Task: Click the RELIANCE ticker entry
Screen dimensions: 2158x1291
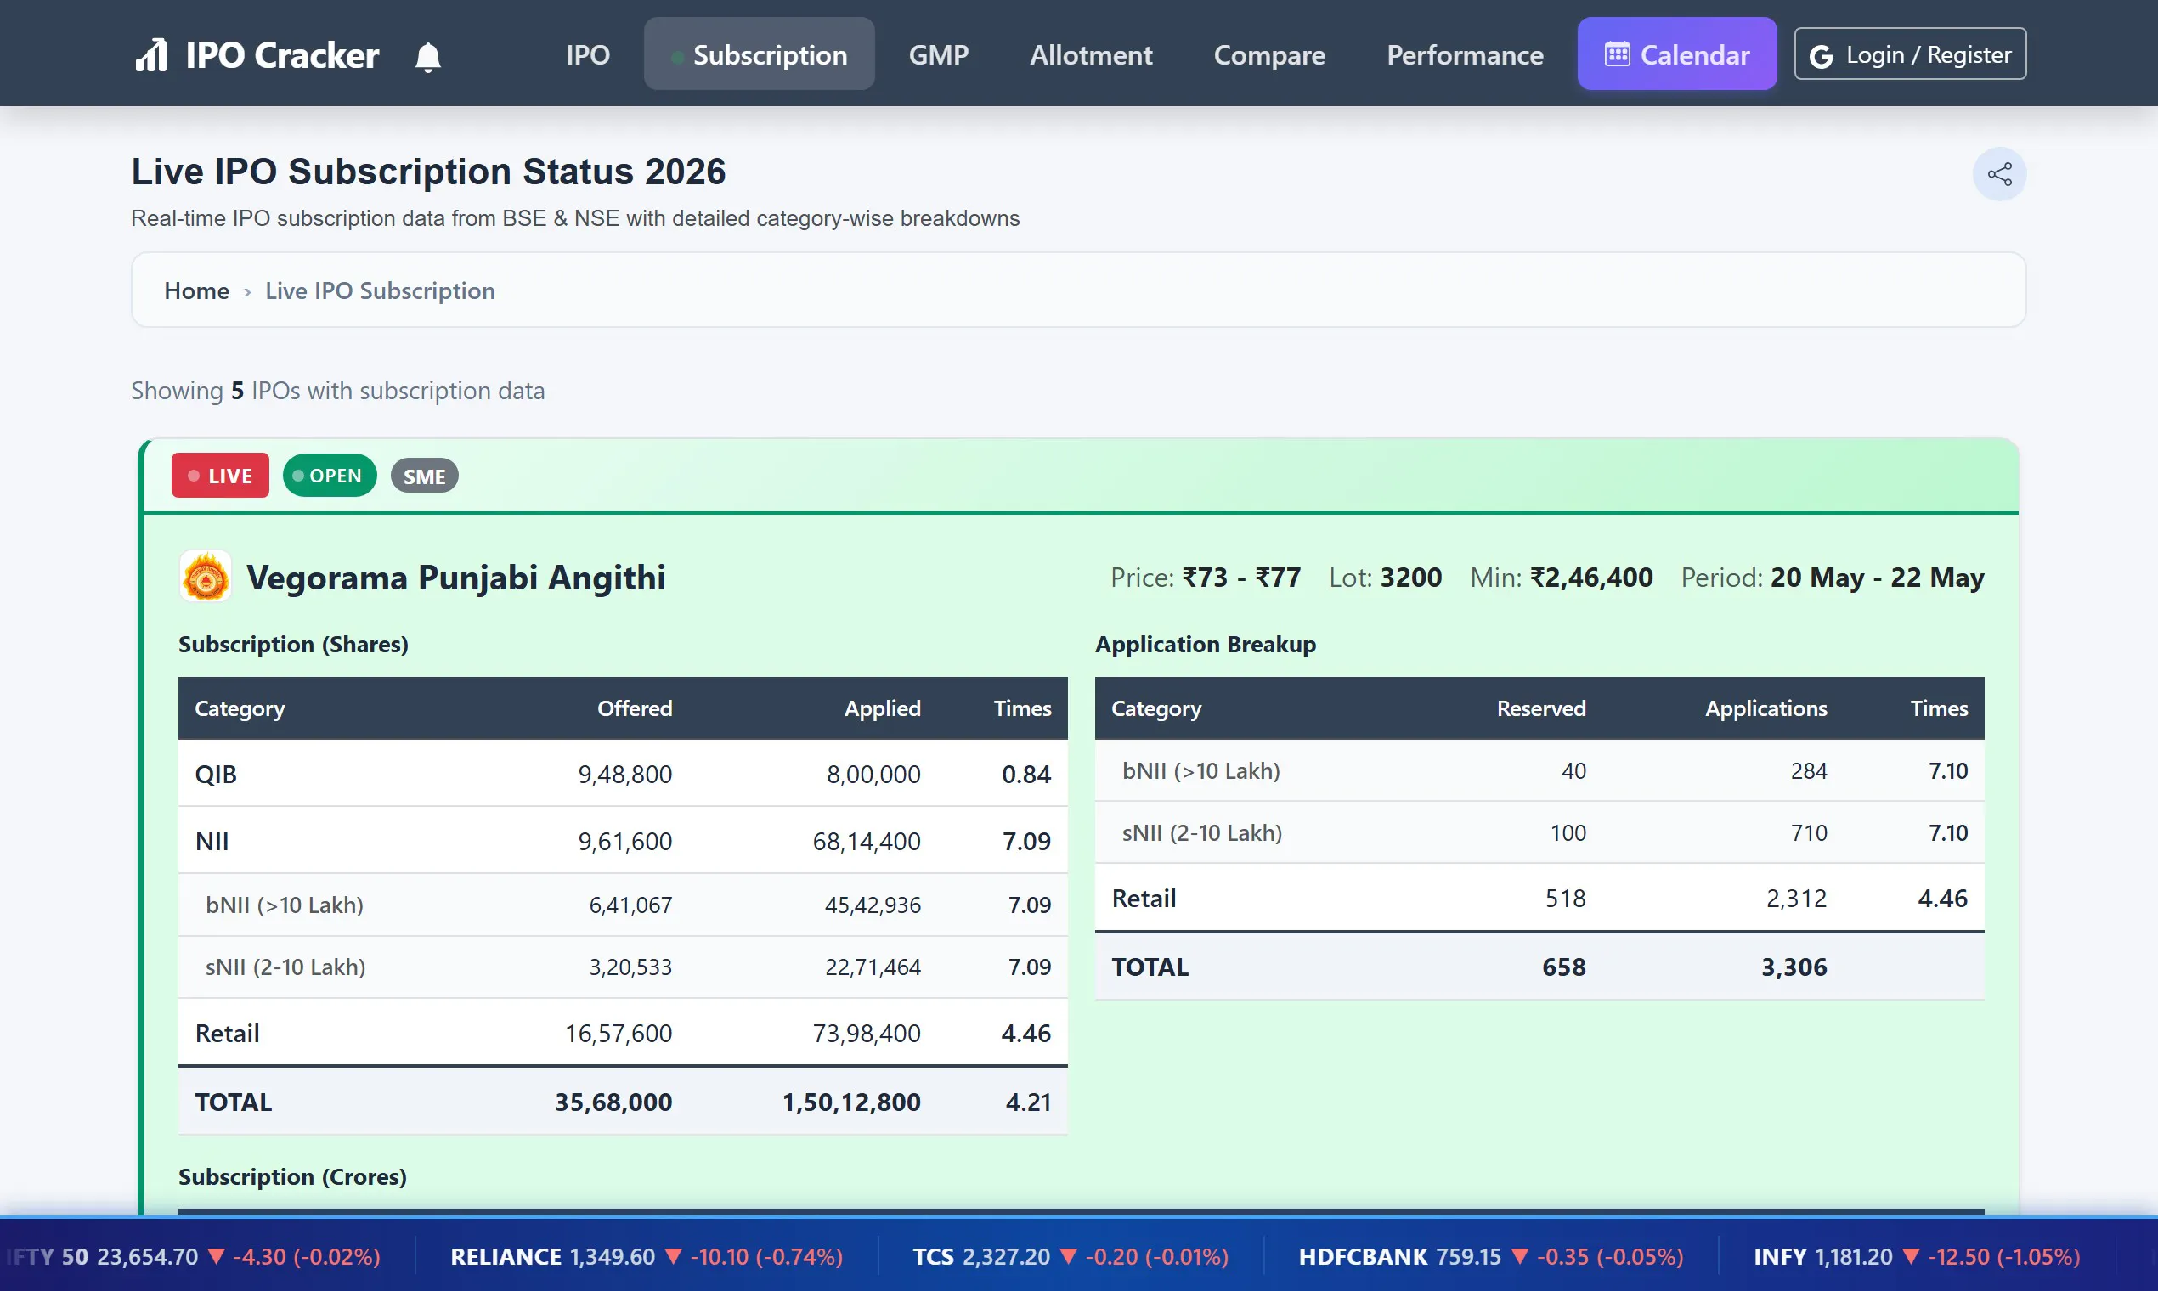Action: 647,1256
